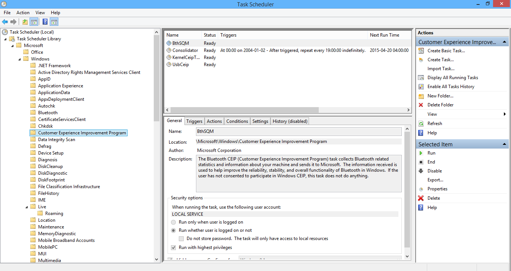
Task: Open the View menu in menu bar
Action: [40, 13]
